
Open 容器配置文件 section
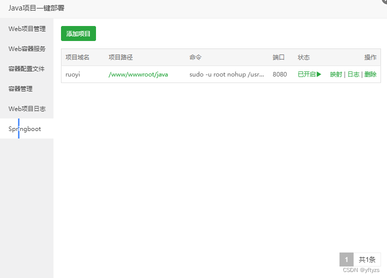tap(26, 68)
